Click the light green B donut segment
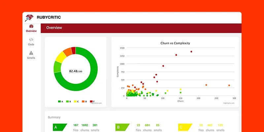264x132 pixels. (57, 67)
